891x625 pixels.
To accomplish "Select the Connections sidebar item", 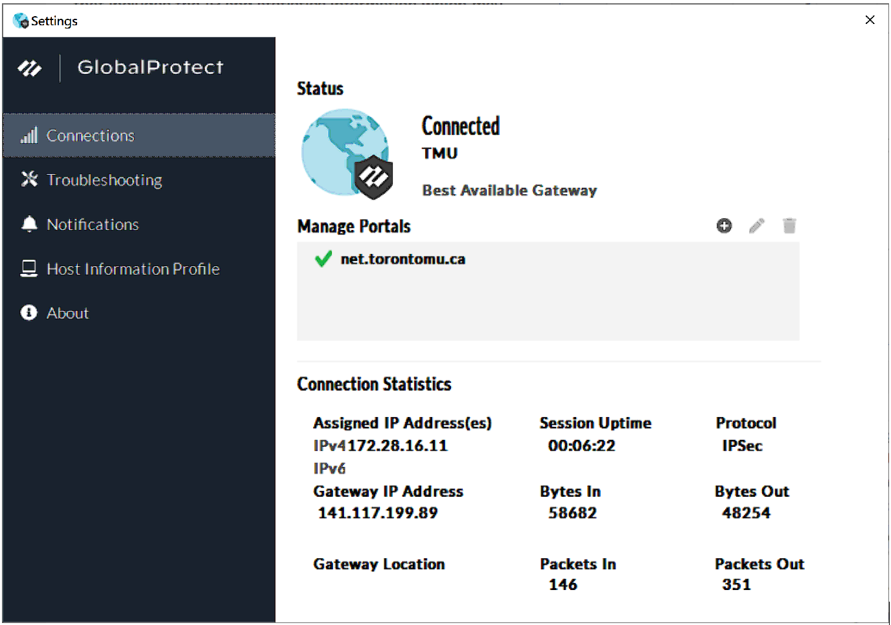I will click(91, 136).
